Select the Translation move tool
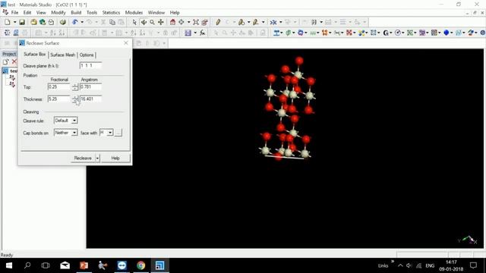The width and height of the screenshot is (486, 273). pyautogui.click(x=161, y=22)
